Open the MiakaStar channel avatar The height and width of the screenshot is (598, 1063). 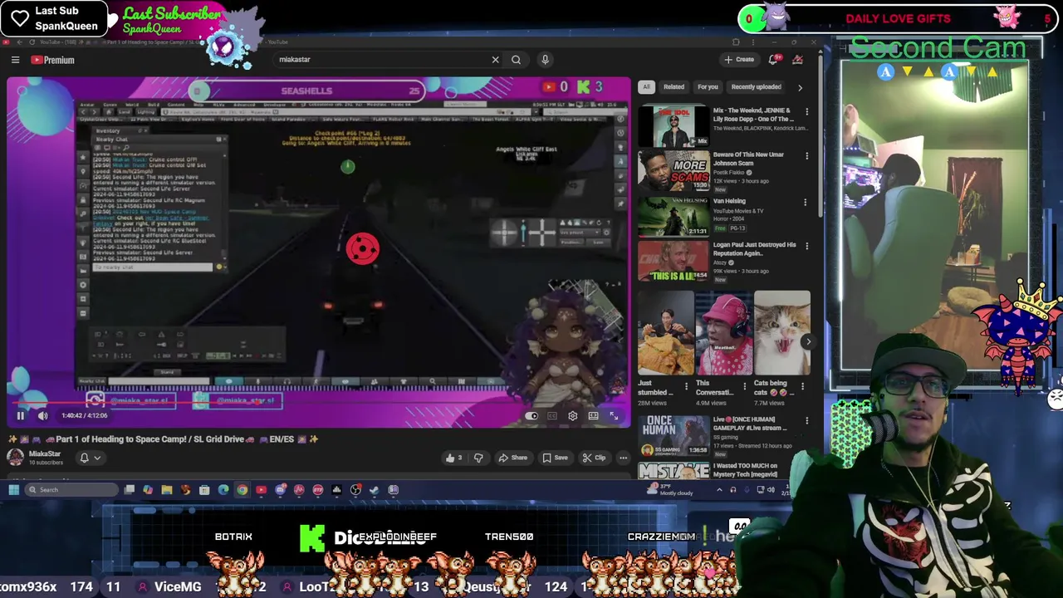pyautogui.click(x=16, y=458)
